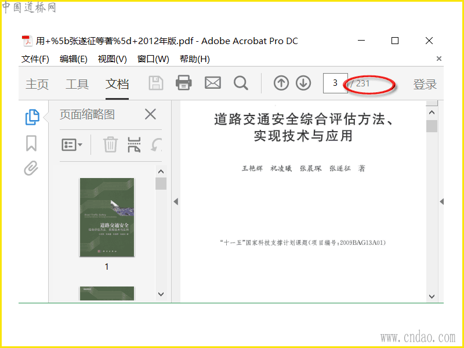Go to next page arrow
The image size is (464, 348).
303,83
